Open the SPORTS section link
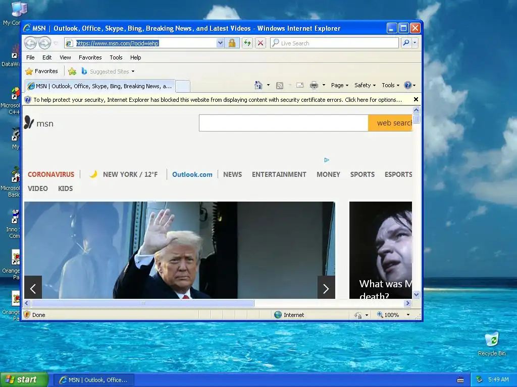The height and width of the screenshot is (387, 517). point(363,174)
